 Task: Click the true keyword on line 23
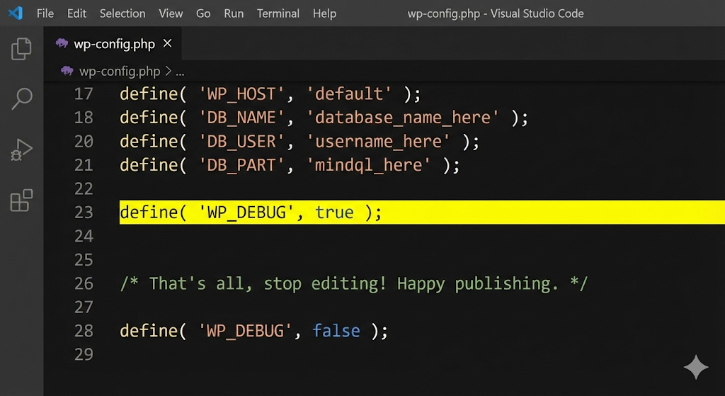click(334, 213)
